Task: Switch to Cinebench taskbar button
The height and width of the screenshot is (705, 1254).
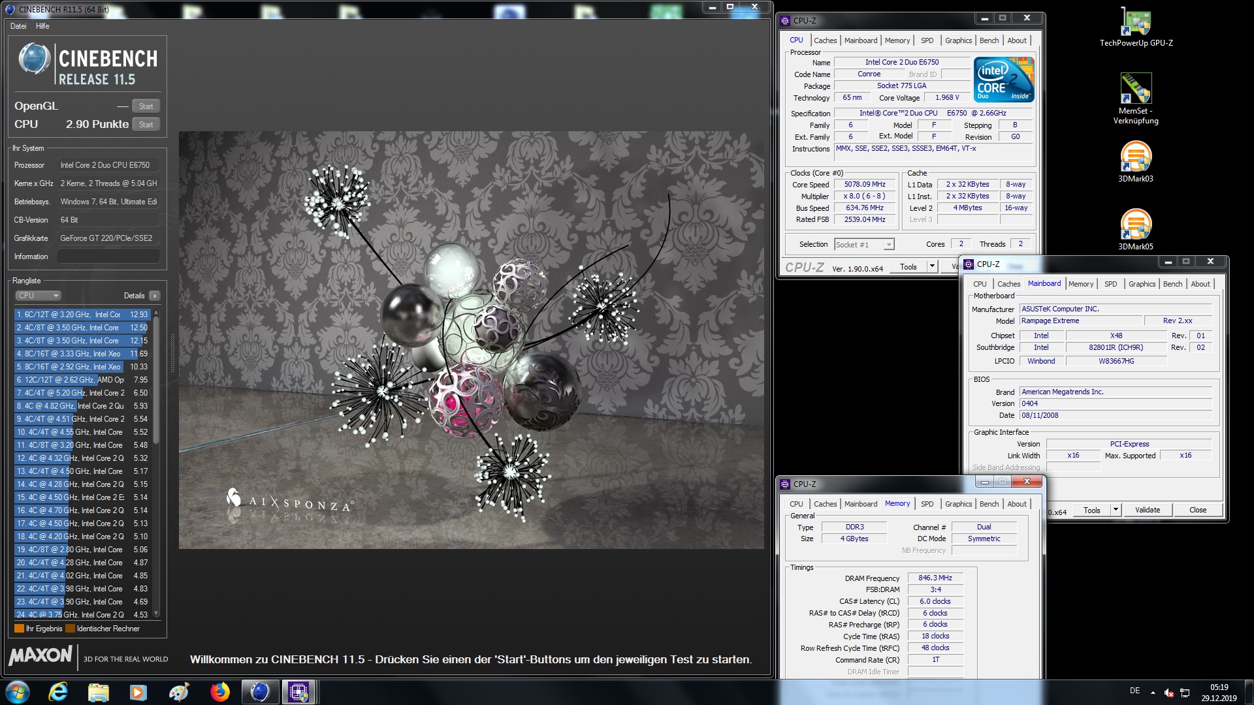Action: click(259, 692)
